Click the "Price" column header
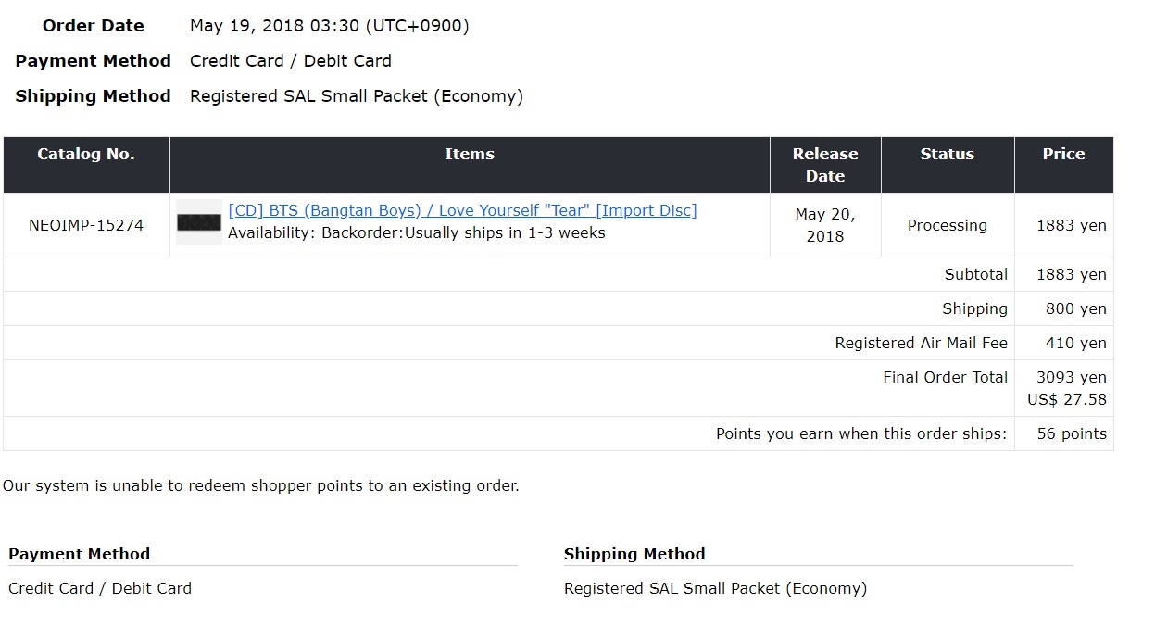The height and width of the screenshot is (628, 1155). (x=1063, y=155)
